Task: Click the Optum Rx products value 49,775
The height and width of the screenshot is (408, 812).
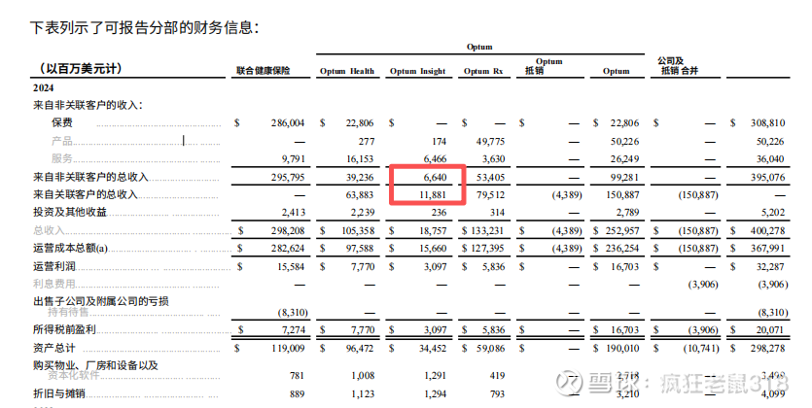Action: tap(490, 141)
